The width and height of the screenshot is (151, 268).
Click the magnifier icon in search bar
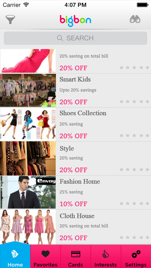pos(60,38)
